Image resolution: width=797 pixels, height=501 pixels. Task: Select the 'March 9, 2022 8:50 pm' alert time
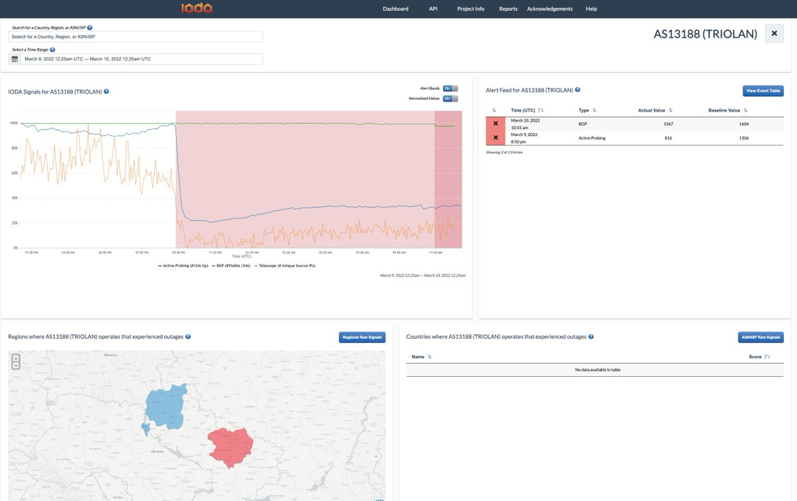coord(524,138)
